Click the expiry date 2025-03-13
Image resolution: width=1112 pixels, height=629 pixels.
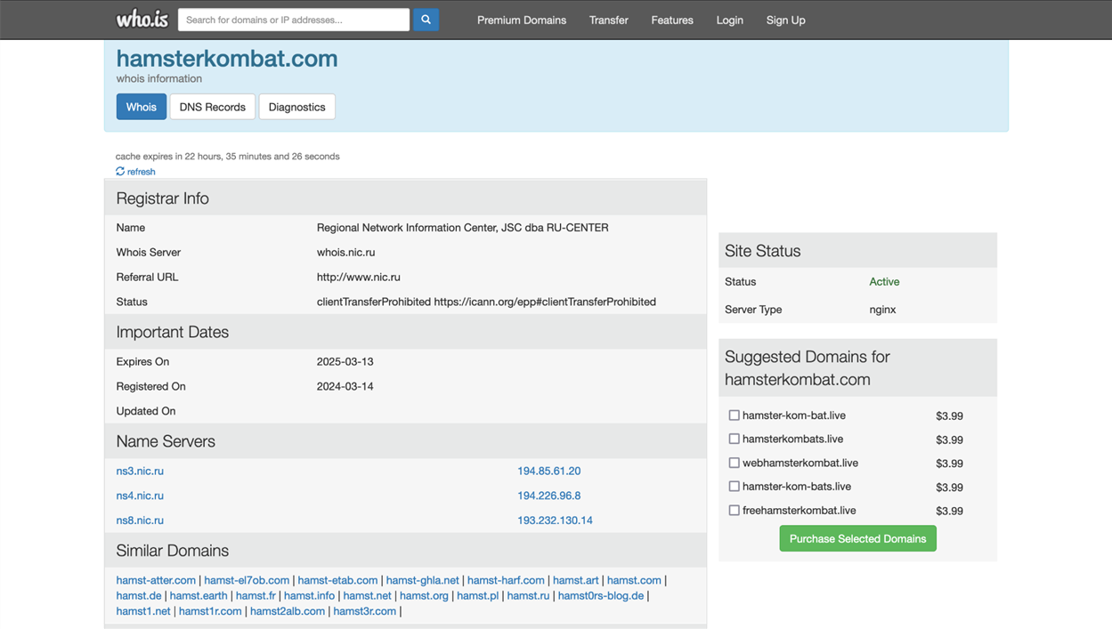coord(345,362)
